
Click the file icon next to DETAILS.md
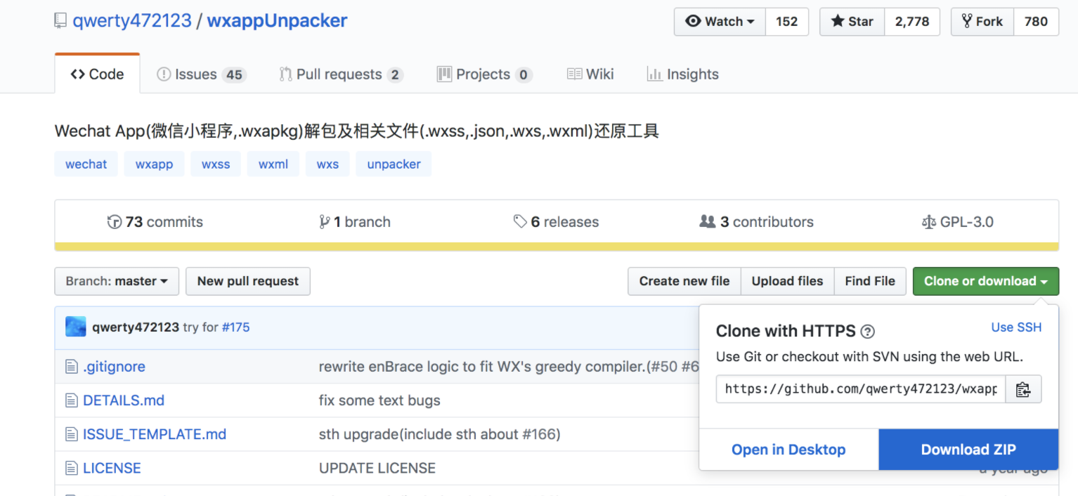pos(71,400)
